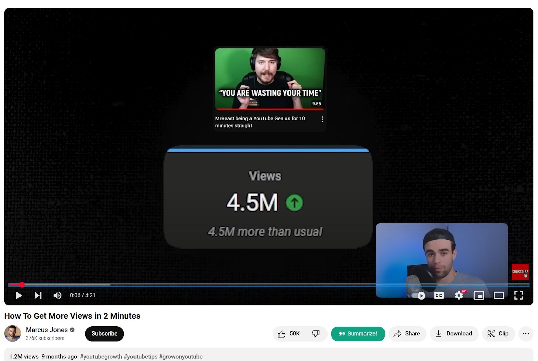
Task: Dislike the video
Action: [316, 334]
